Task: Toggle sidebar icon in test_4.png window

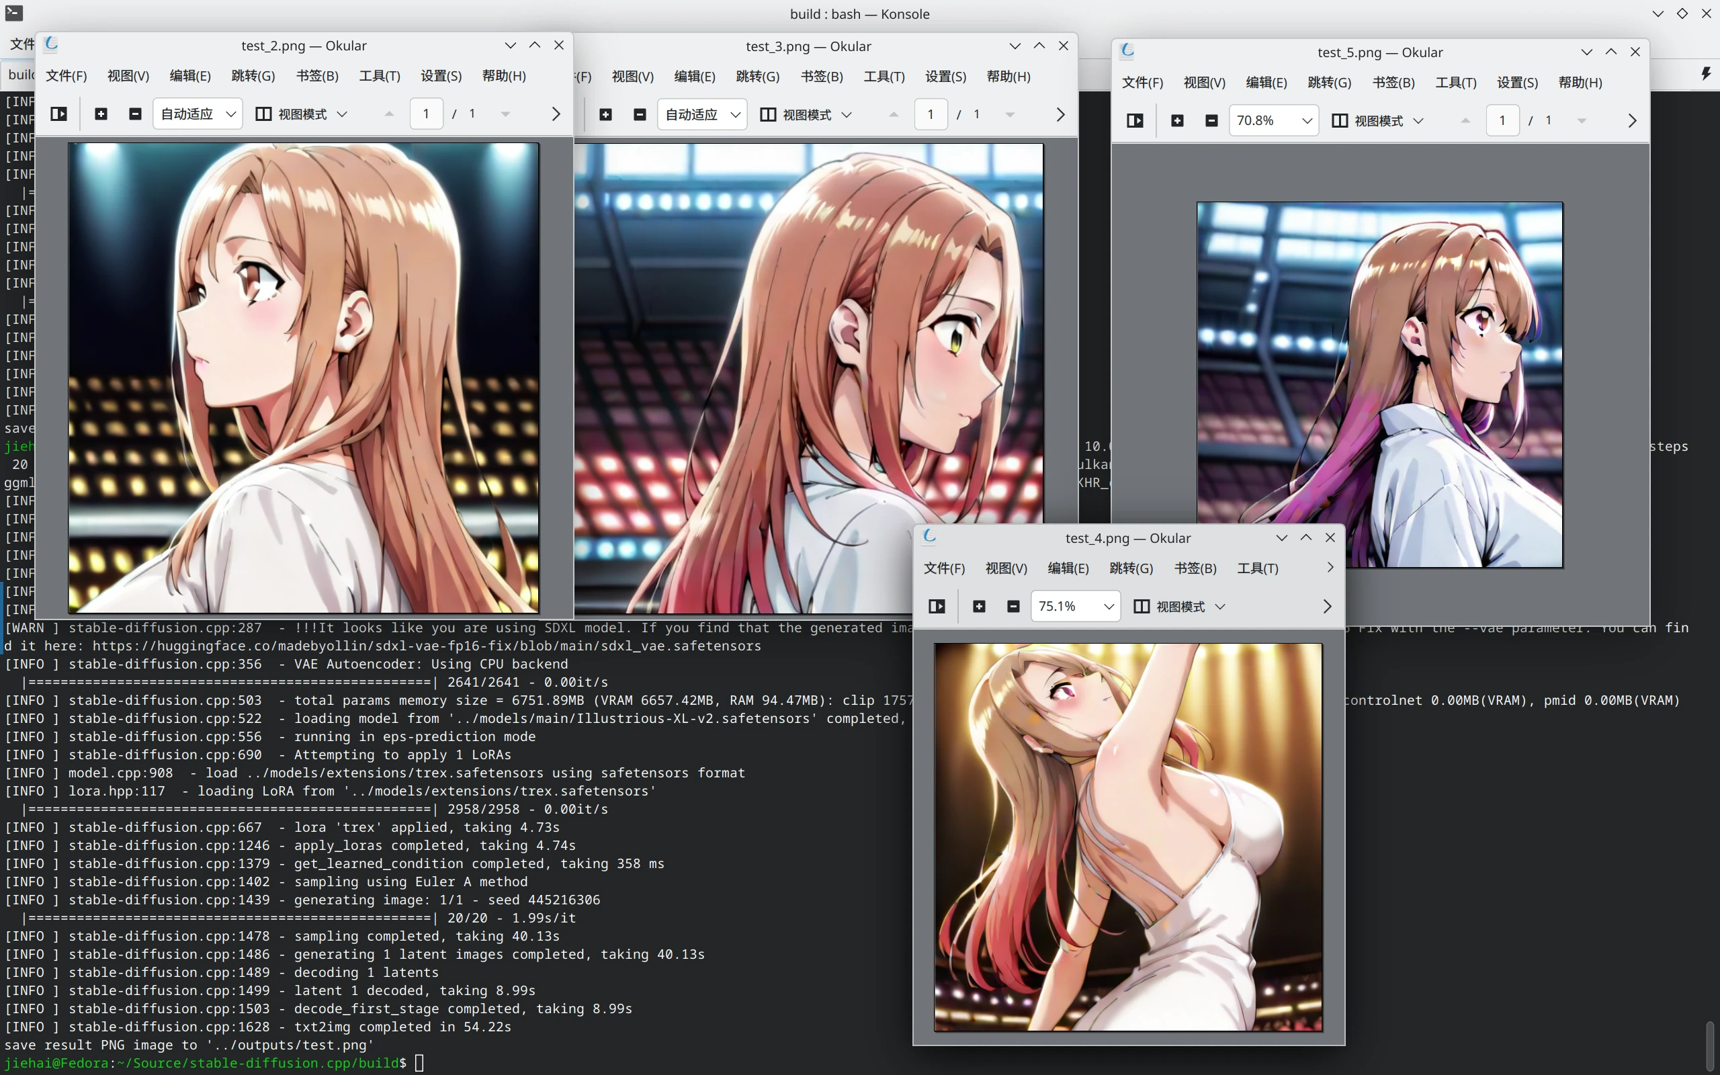Action: (x=937, y=607)
